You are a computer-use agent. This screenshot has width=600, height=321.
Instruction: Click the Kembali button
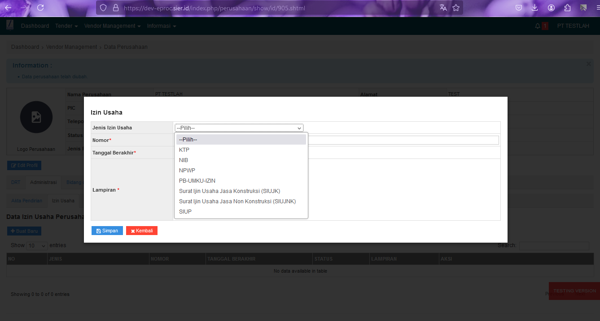coord(142,231)
